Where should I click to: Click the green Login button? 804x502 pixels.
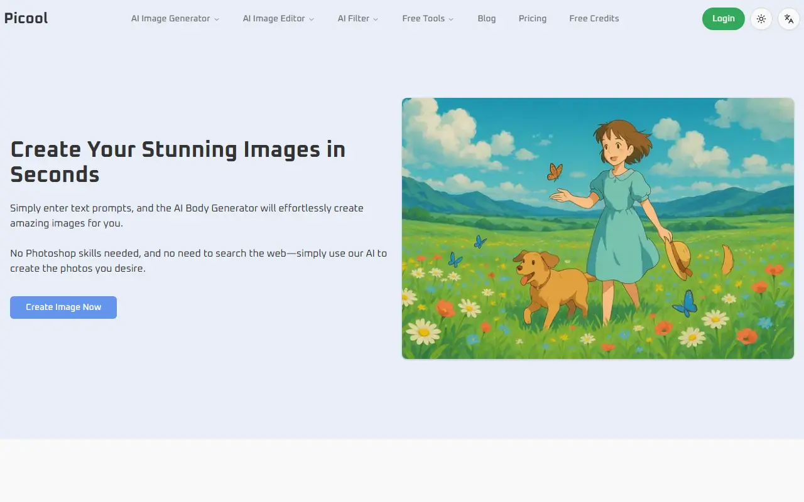tap(724, 19)
